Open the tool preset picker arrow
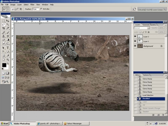This screenshot has width=168, height=126. (8, 9)
